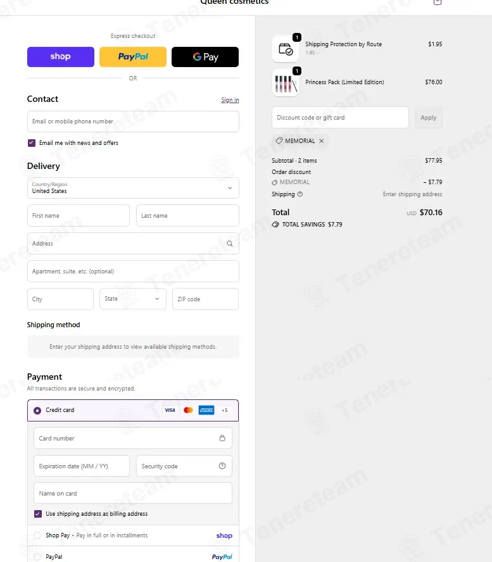492x562 pixels.
Task: Uncheck Email me with news and offers
Action: 32,143
